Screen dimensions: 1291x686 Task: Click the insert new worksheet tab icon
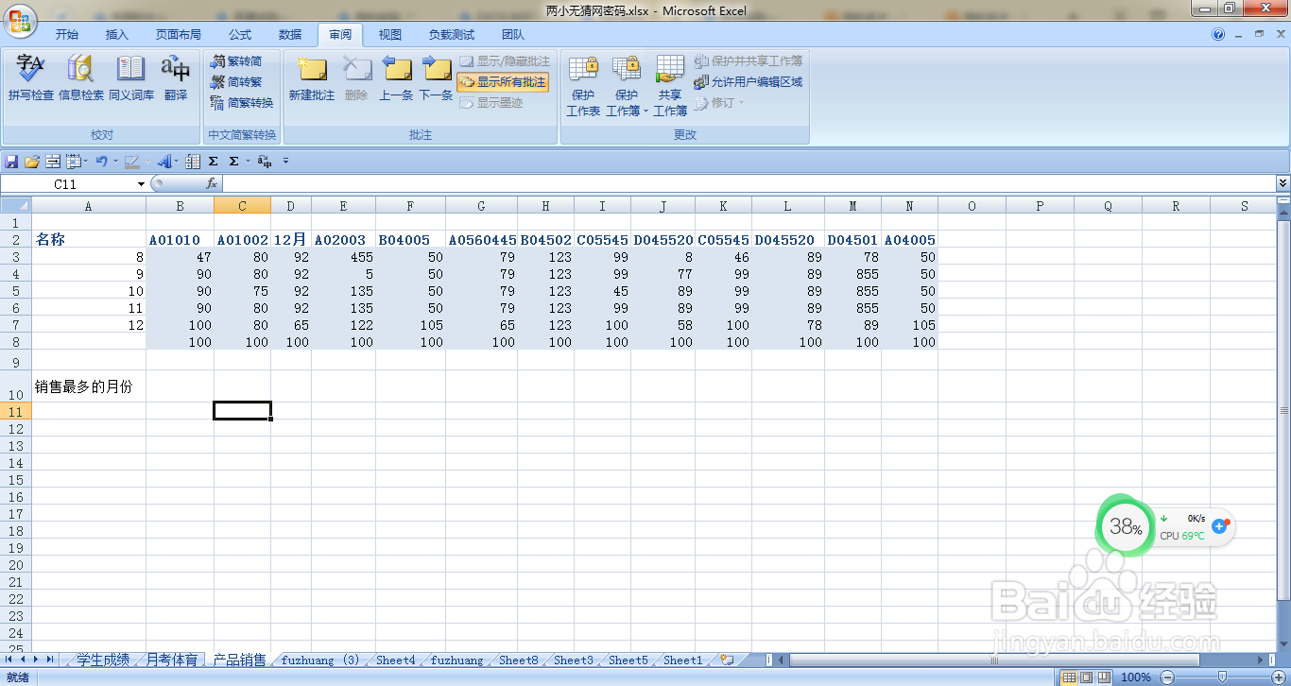pyautogui.click(x=727, y=660)
